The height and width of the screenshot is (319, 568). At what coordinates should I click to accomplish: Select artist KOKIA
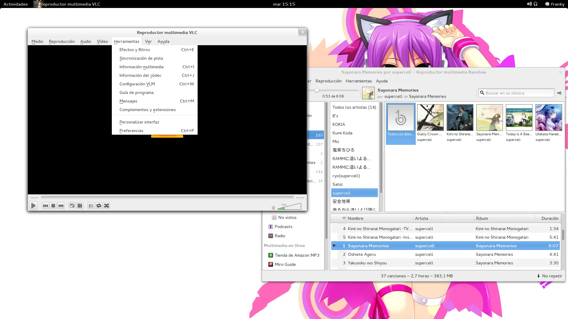(x=354, y=124)
